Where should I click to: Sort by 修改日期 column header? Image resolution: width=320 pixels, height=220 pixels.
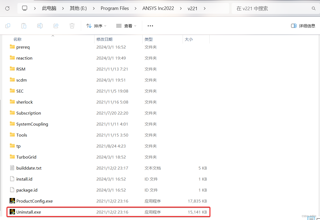(x=104, y=39)
